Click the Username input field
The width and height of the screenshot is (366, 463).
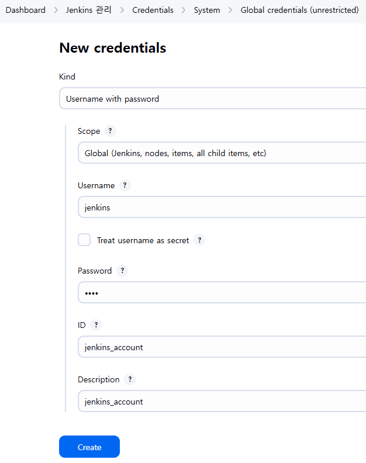click(222, 208)
